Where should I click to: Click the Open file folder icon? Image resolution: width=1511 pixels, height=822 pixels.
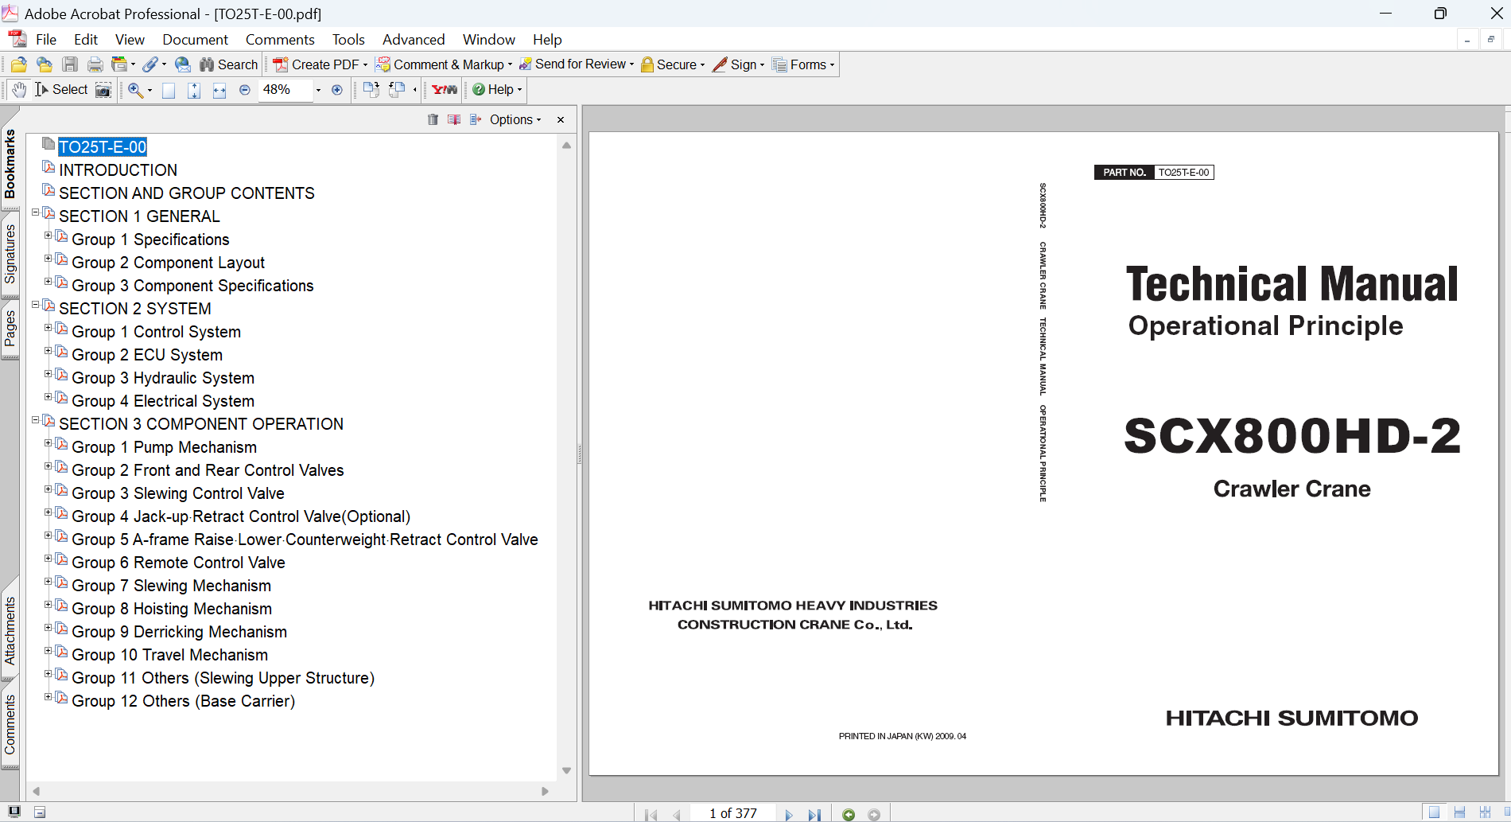pos(19,64)
